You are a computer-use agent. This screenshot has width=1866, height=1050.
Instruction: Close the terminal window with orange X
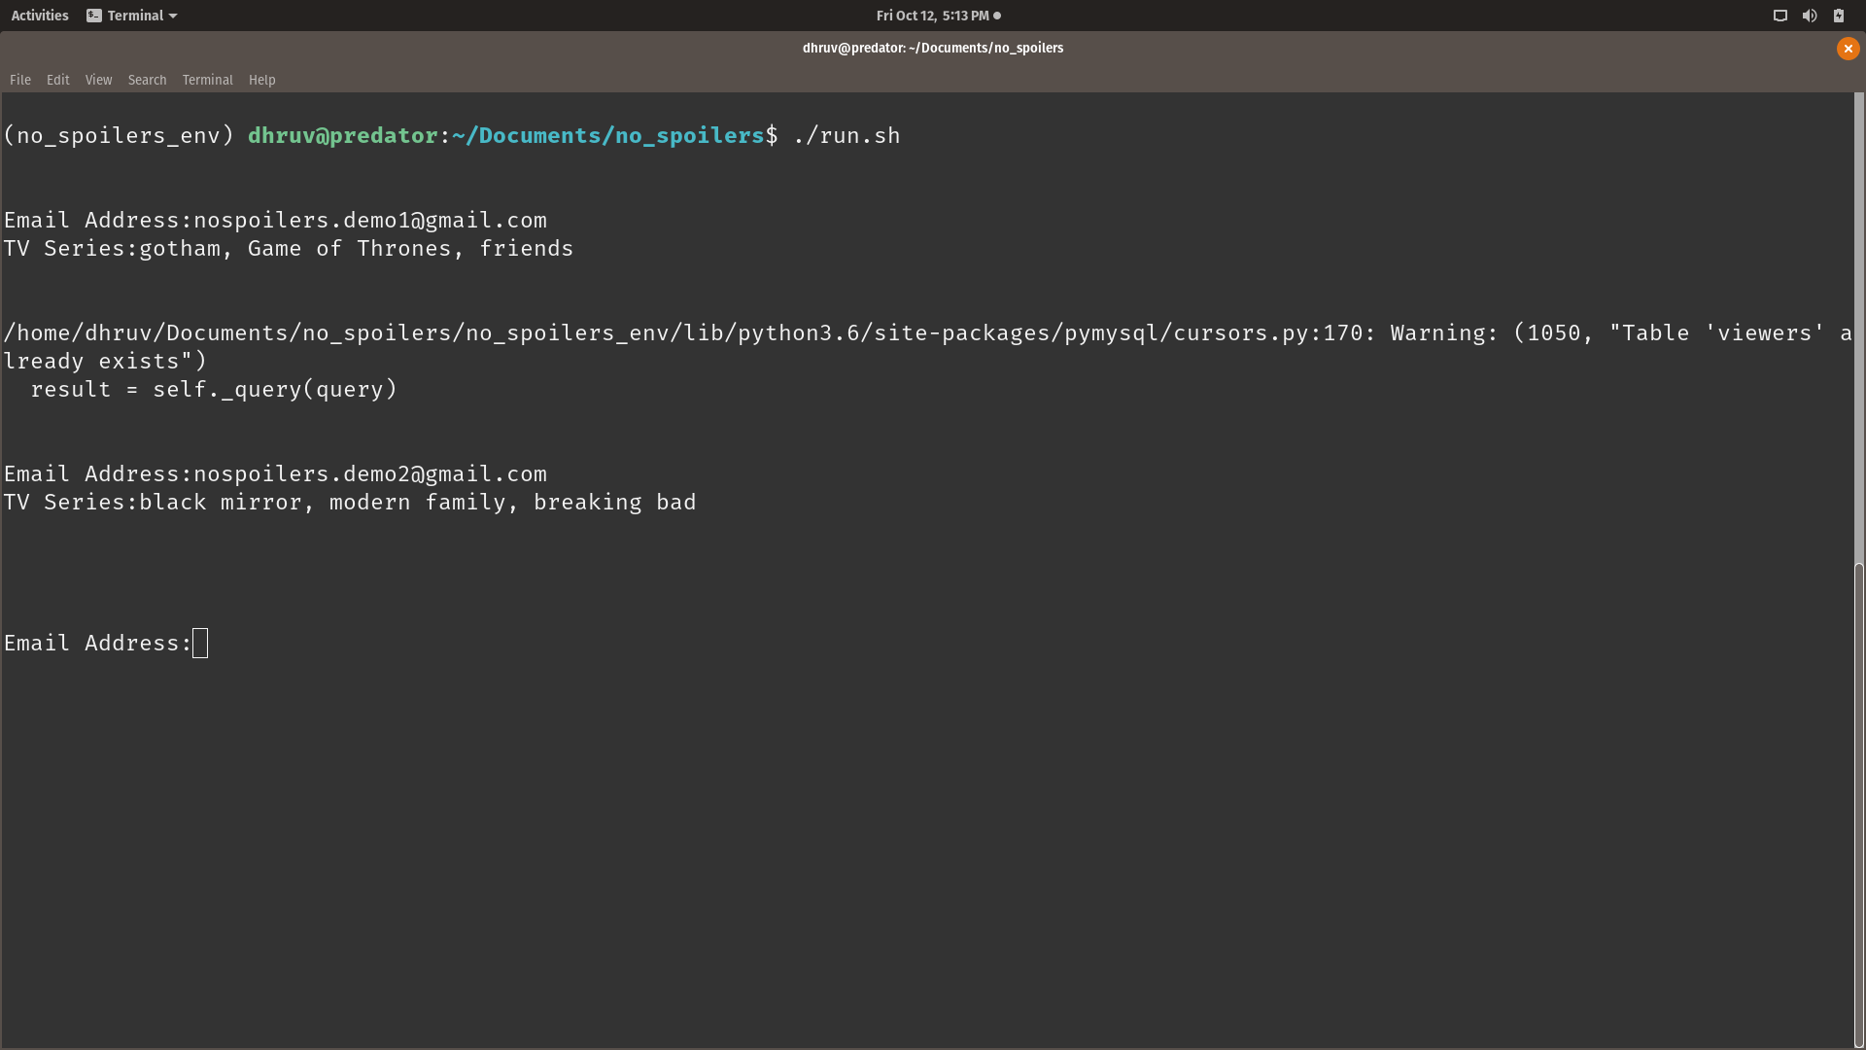tap(1848, 49)
